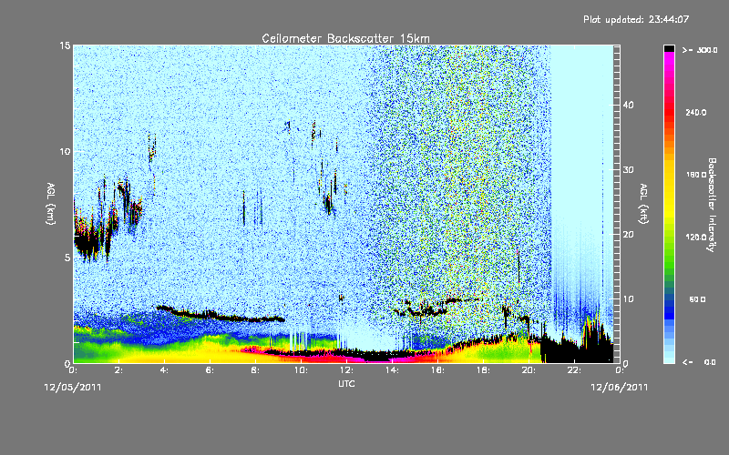Image resolution: width=729 pixels, height=455 pixels.
Task: Click the 4: hour tick label
Action: (165, 370)
